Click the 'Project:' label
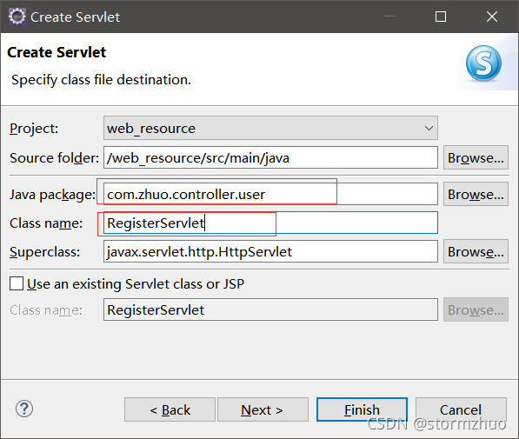Screen dimensions: 519x439 click(34, 129)
